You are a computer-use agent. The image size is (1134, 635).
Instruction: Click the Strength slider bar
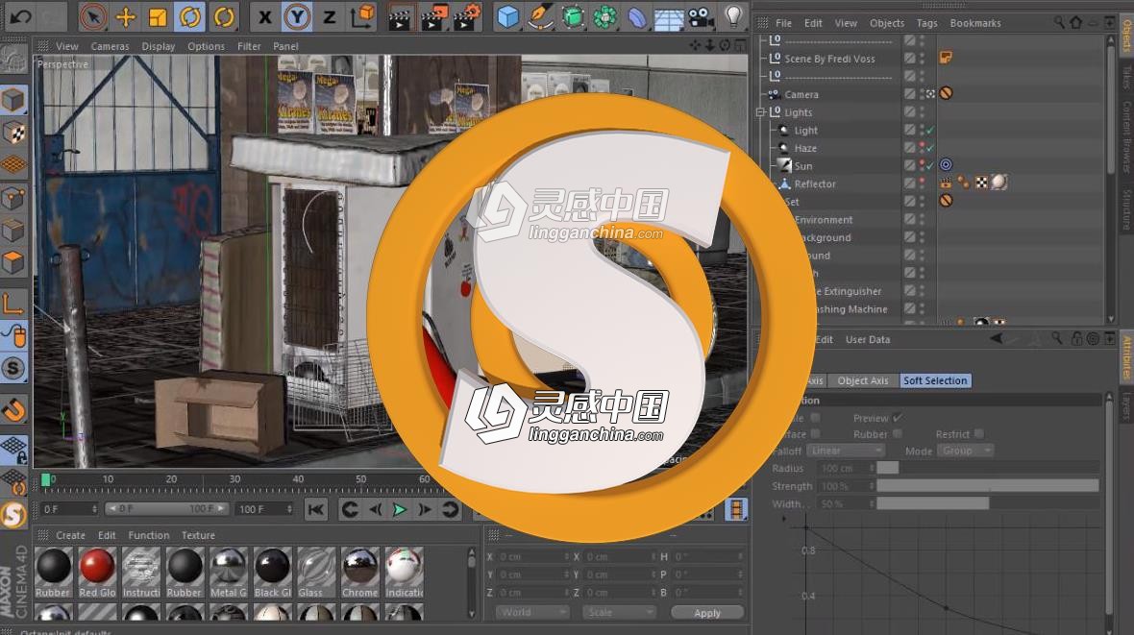[x=987, y=486]
